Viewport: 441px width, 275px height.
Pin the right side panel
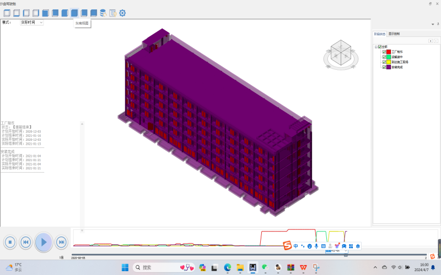[x=438, y=24]
